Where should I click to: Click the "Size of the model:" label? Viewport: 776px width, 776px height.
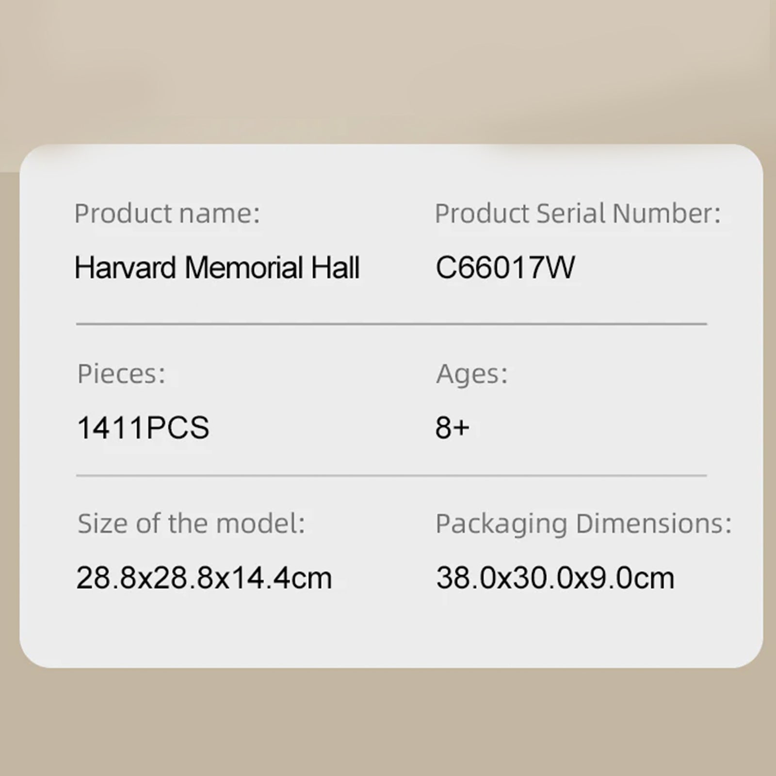point(192,524)
